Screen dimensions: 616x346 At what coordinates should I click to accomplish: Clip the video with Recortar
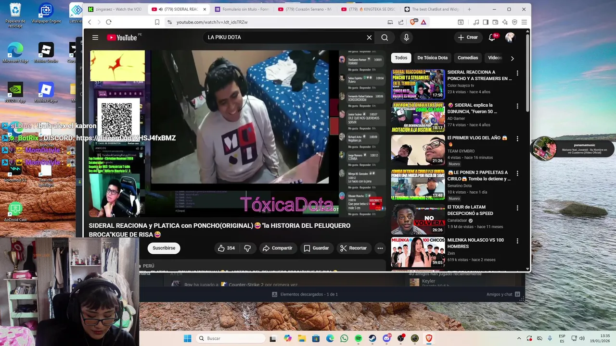tap(353, 248)
